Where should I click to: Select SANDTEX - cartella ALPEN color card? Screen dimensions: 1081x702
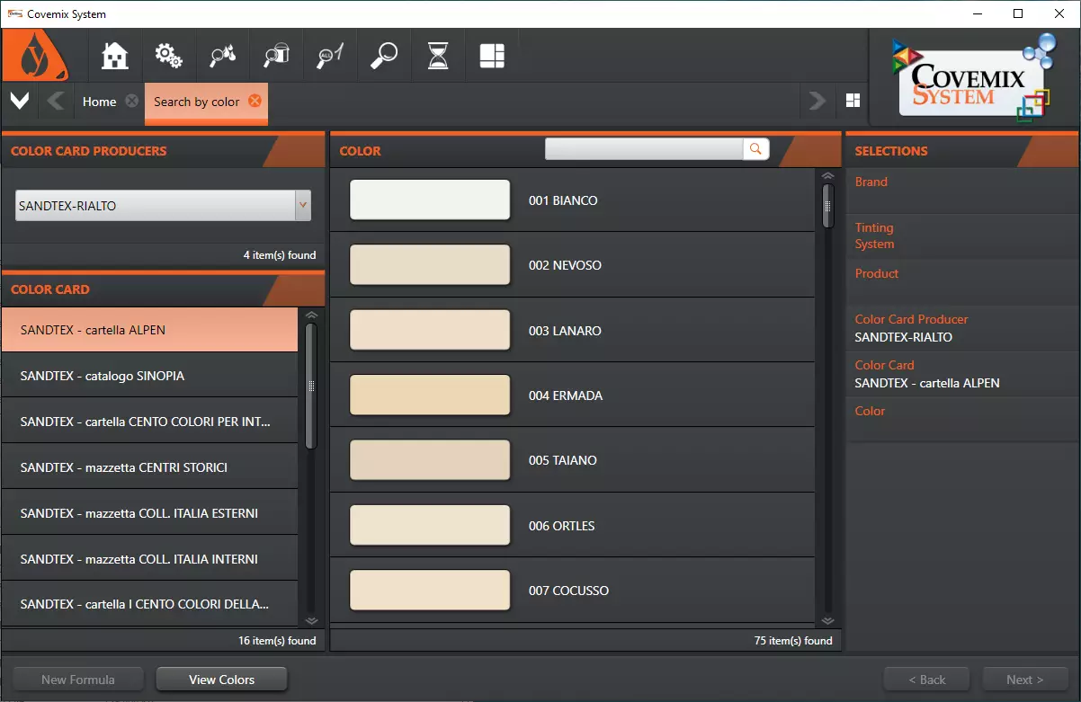pos(149,330)
